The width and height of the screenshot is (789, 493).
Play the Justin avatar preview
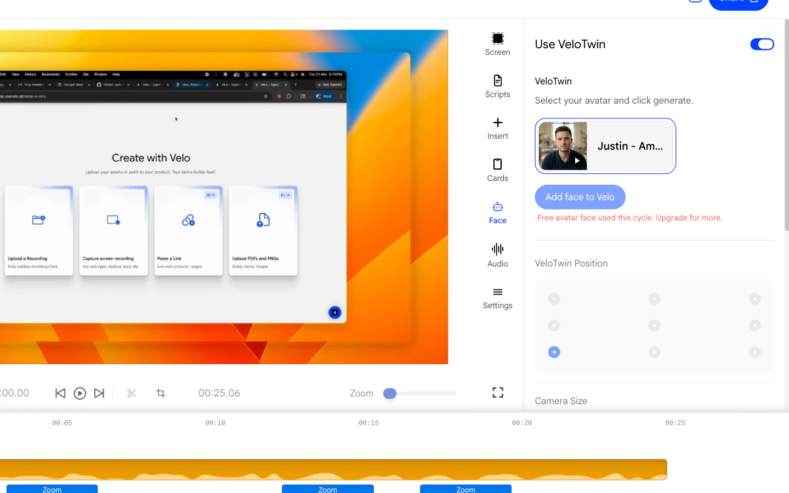[x=577, y=161]
